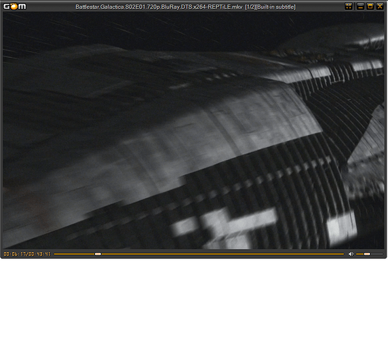Image resolution: width=388 pixels, height=339 pixels.
Task: Mute audio with the speaker icon
Action: tap(351, 254)
